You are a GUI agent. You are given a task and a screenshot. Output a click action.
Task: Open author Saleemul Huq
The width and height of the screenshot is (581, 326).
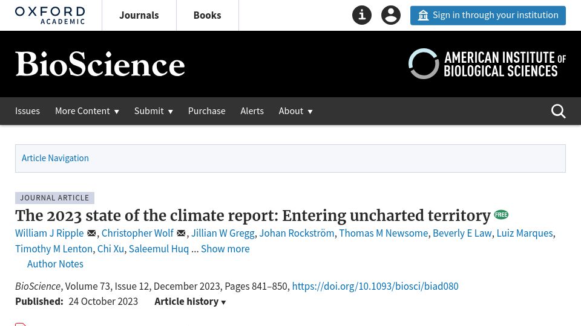pyautogui.click(x=159, y=249)
